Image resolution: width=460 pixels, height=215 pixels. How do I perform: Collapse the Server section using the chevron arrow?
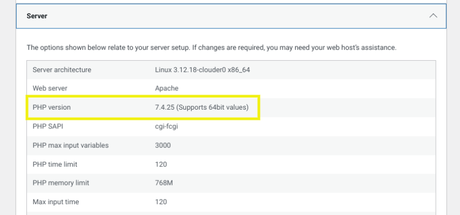[x=433, y=16]
